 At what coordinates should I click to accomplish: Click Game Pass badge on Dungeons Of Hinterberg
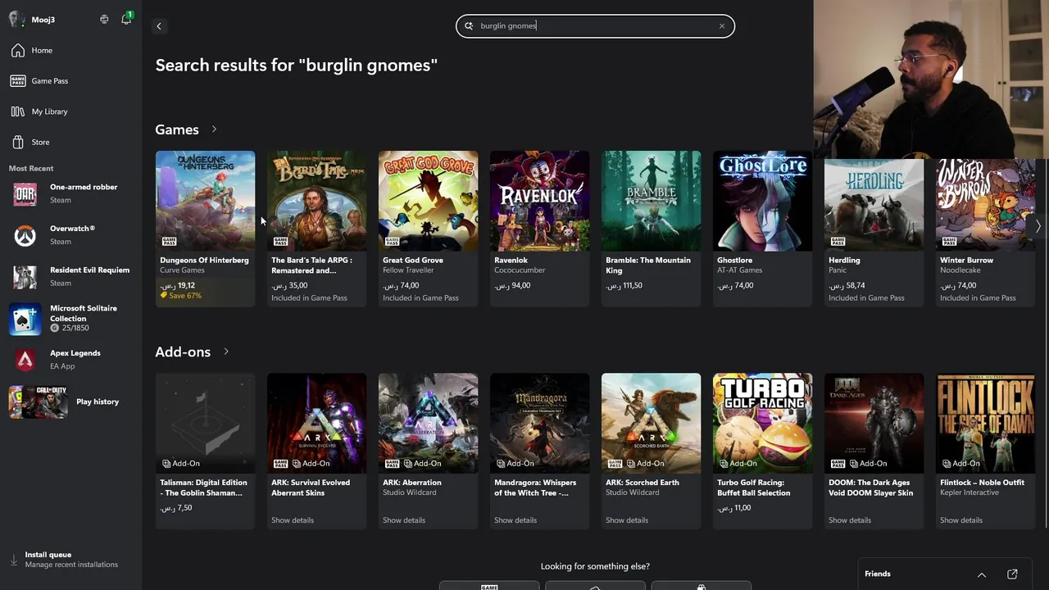tap(169, 242)
